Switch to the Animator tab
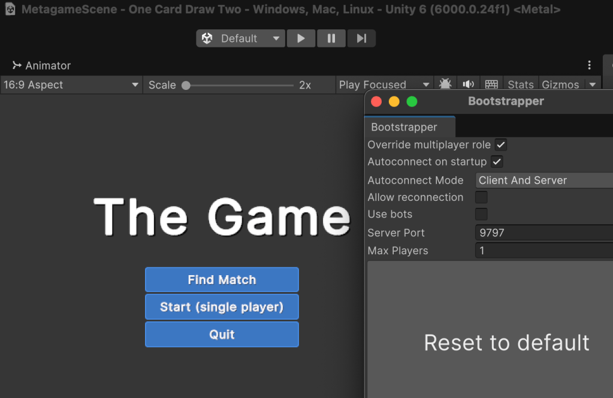Image resolution: width=613 pixels, height=398 pixels. click(x=41, y=65)
